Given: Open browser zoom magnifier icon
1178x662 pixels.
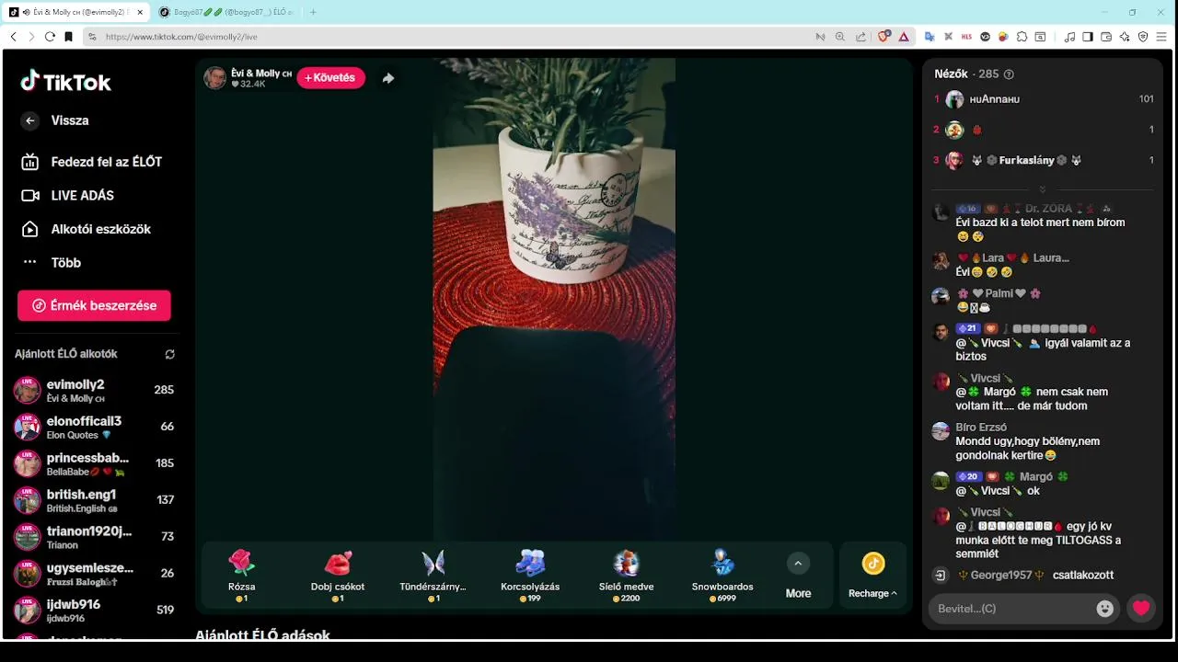Looking at the screenshot, I should pyautogui.click(x=839, y=37).
